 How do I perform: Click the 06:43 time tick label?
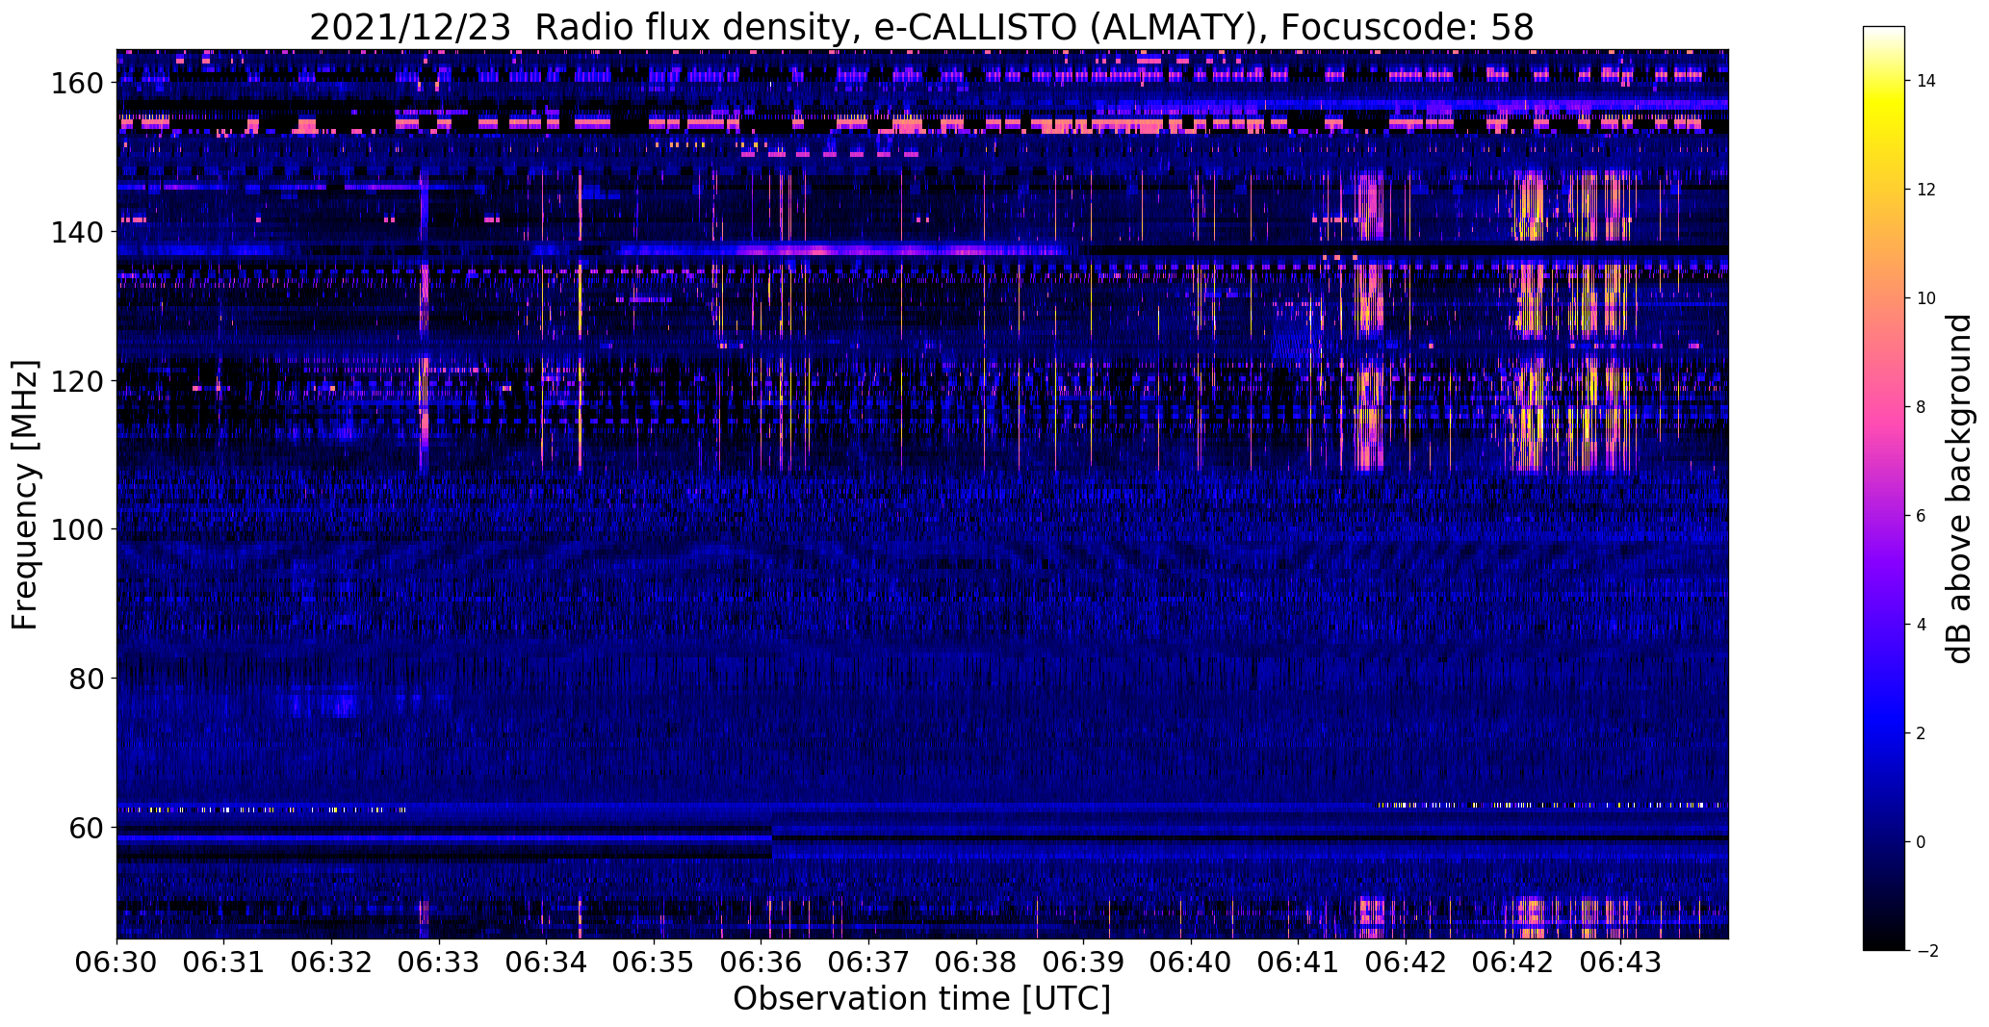click(1621, 962)
